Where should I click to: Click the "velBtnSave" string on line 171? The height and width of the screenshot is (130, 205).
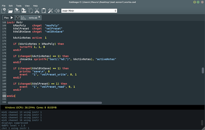(x=54, y=32)
